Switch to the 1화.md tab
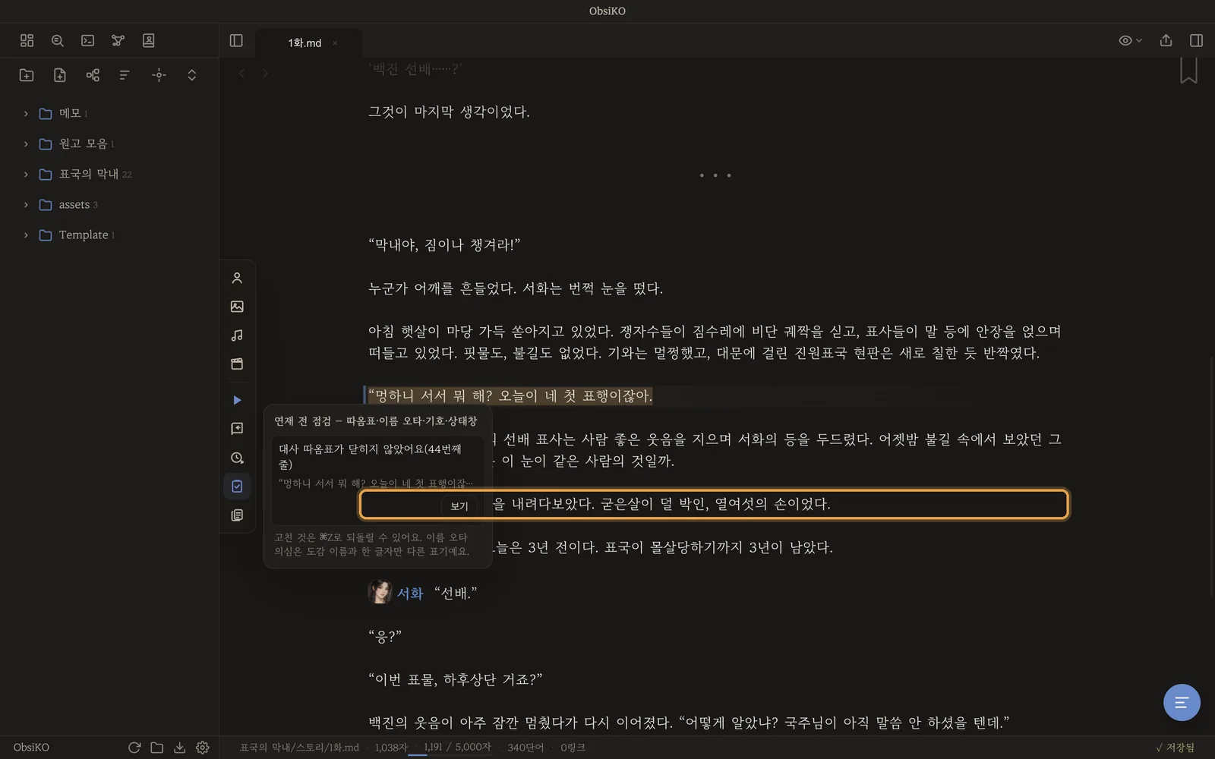Viewport: 1215px width, 759px height. [x=305, y=43]
